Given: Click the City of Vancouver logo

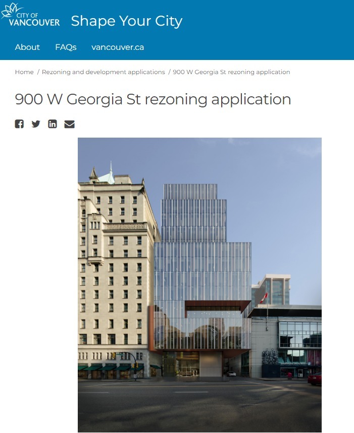Looking at the screenshot, I should 30,15.
